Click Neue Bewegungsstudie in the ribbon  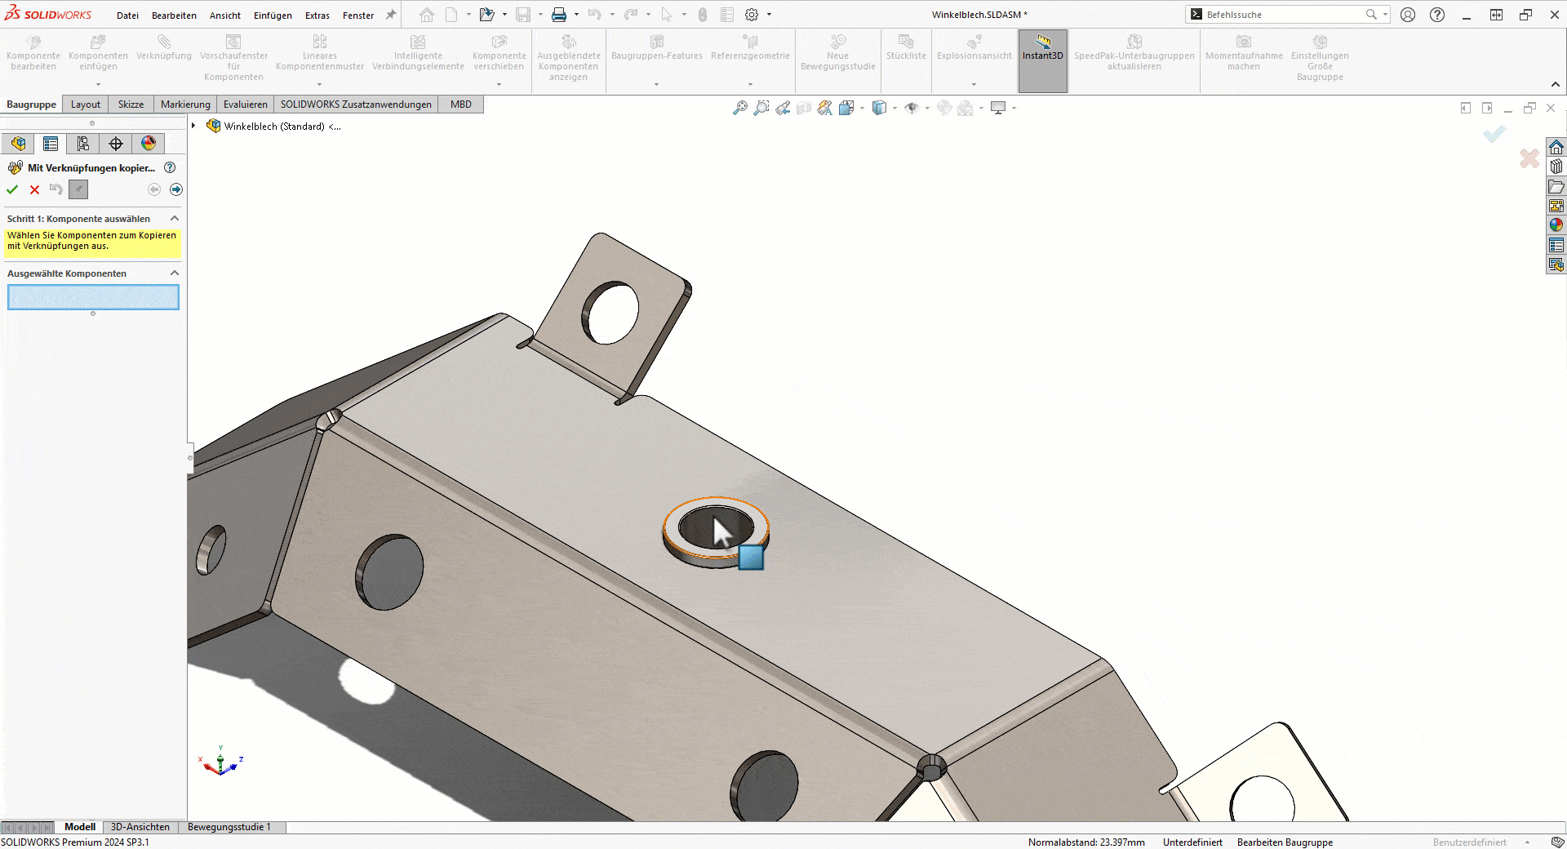coord(837,49)
